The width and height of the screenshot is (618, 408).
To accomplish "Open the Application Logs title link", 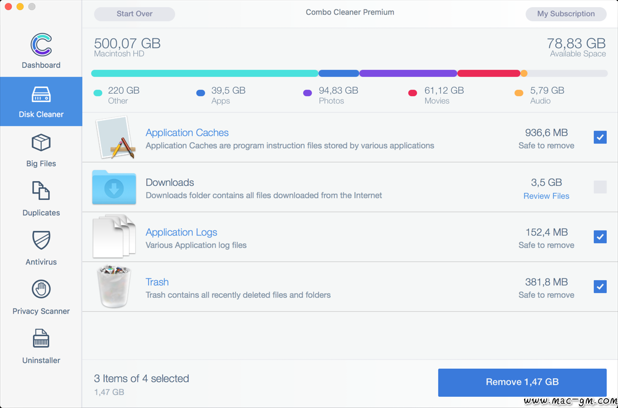I will [182, 232].
